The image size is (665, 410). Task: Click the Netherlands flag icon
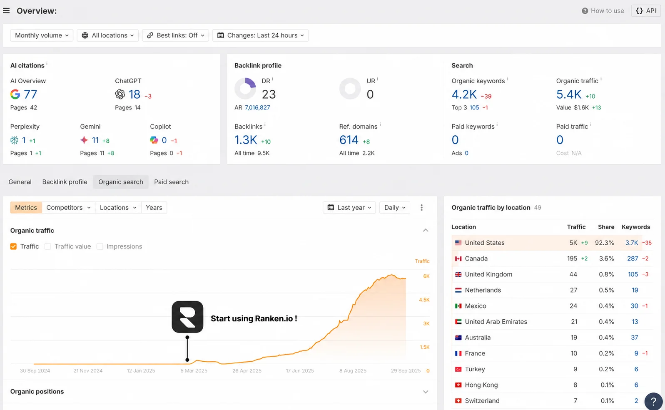458,290
